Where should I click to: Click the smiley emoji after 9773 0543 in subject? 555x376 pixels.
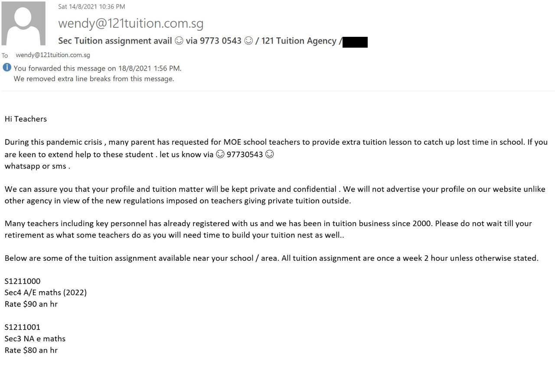pos(248,41)
